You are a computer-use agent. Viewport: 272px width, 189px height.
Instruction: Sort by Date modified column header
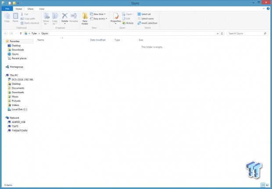tap(98, 40)
